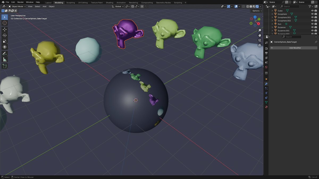The width and height of the screenshot is (319, 179).
Task: Open the Collection properties tab
Action: tap(266, 73)
